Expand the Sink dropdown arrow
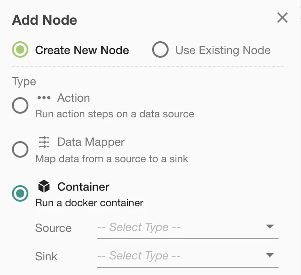Viewport: 301px width, 275px height. 270,255
